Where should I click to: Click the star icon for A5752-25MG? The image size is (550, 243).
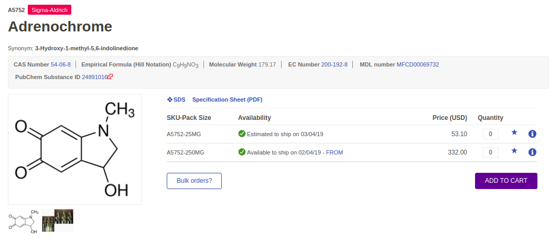click(514, 133)
